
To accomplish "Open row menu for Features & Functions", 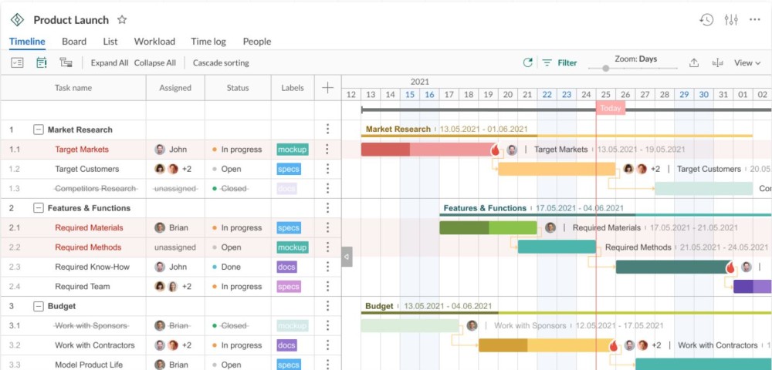I will 327,208.
